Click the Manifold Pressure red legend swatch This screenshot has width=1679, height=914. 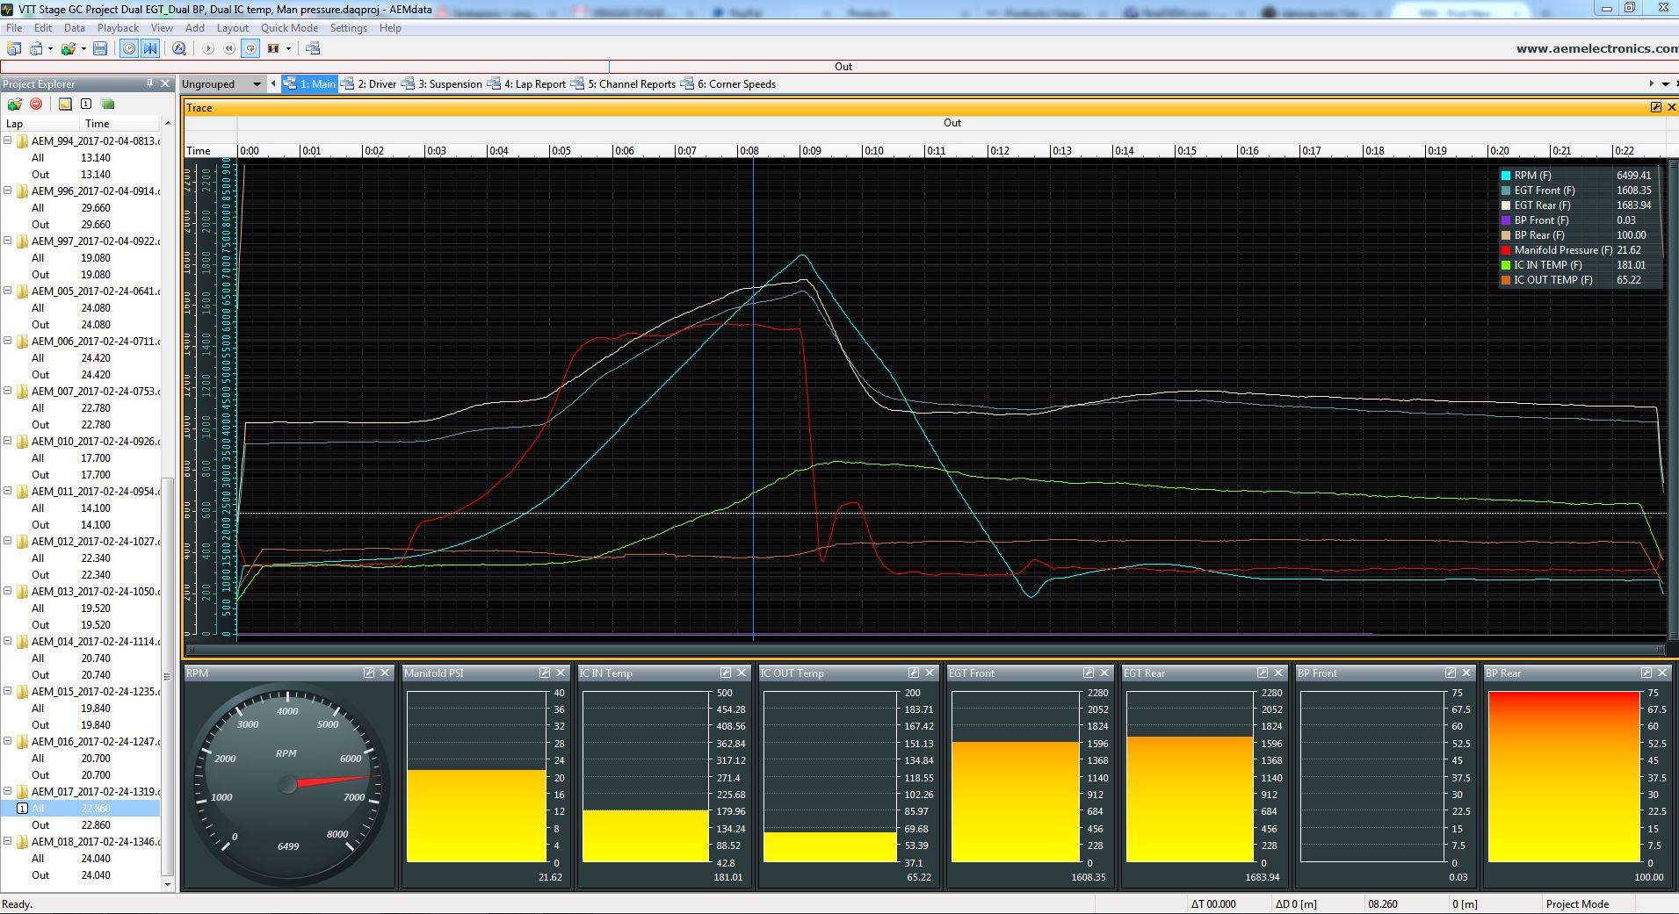1506,250
